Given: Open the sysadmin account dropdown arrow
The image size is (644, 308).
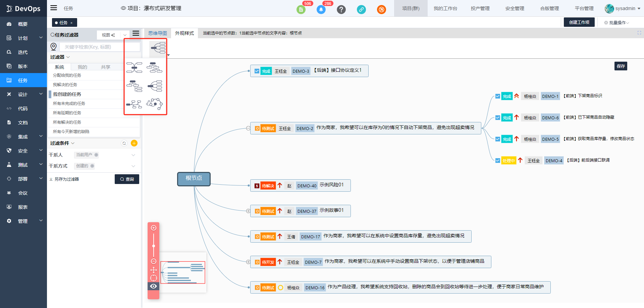Looking at the screenshot, I should tap(639, 8).
